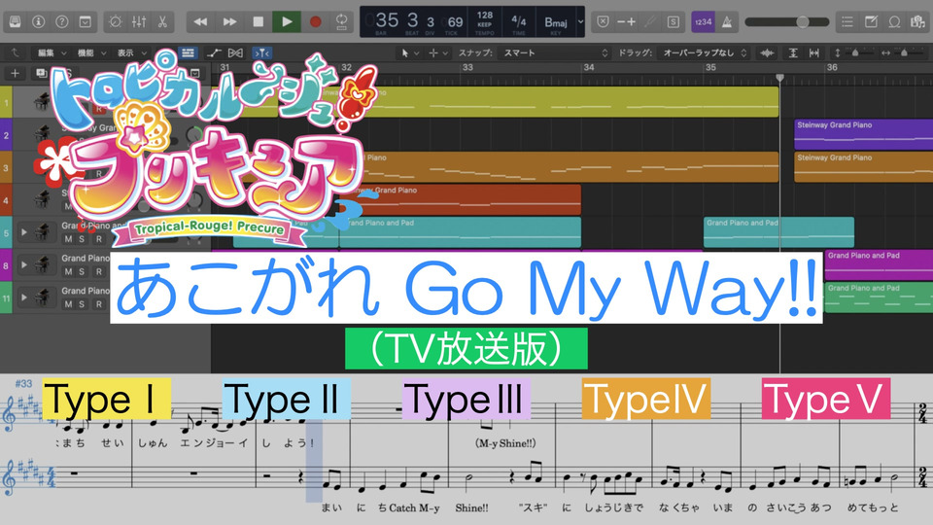Stop playback

(259, 22)
